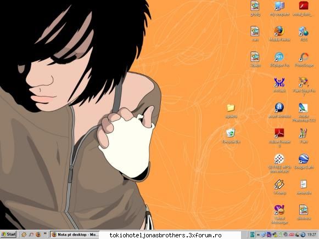Launch Paint Shop Pro 7 shortcut
The width and height of the screenshot is (319, 239).
pyautogui.click(x=304, y=86)
